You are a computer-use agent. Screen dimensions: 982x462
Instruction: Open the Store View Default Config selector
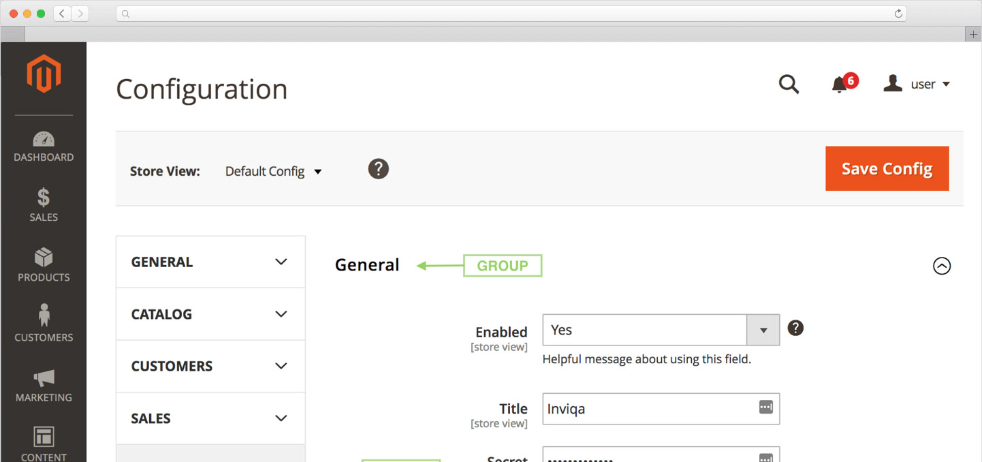272,171
